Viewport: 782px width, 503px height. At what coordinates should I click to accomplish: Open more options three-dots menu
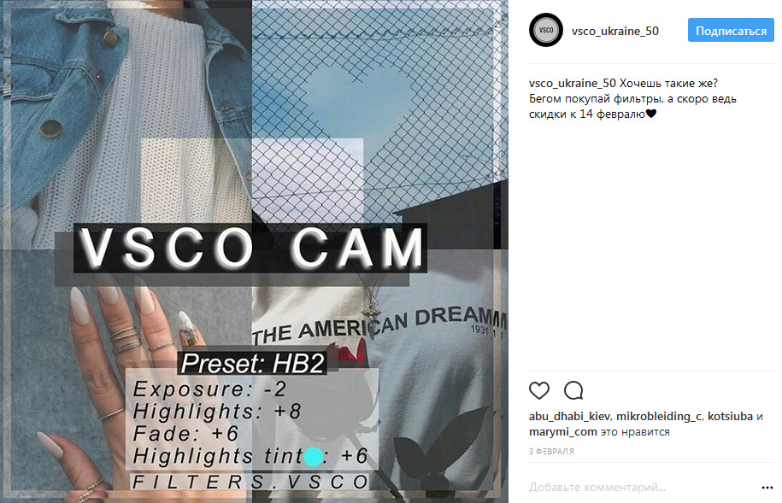point(767,488)
